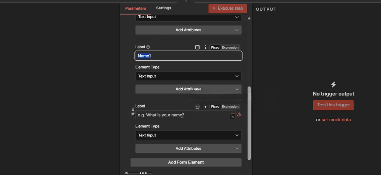Click the Execute step button
Screen dimensions: 381x175
(x=228, y=9)
